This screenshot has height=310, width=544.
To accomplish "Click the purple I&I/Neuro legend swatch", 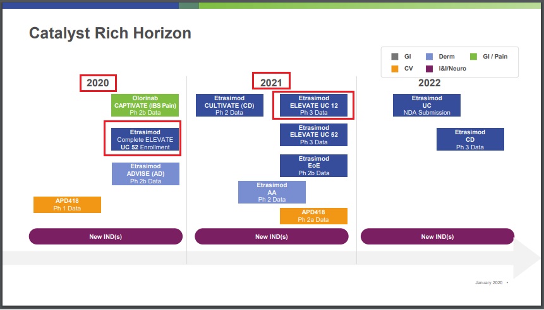I will click(x=429, y=69).
